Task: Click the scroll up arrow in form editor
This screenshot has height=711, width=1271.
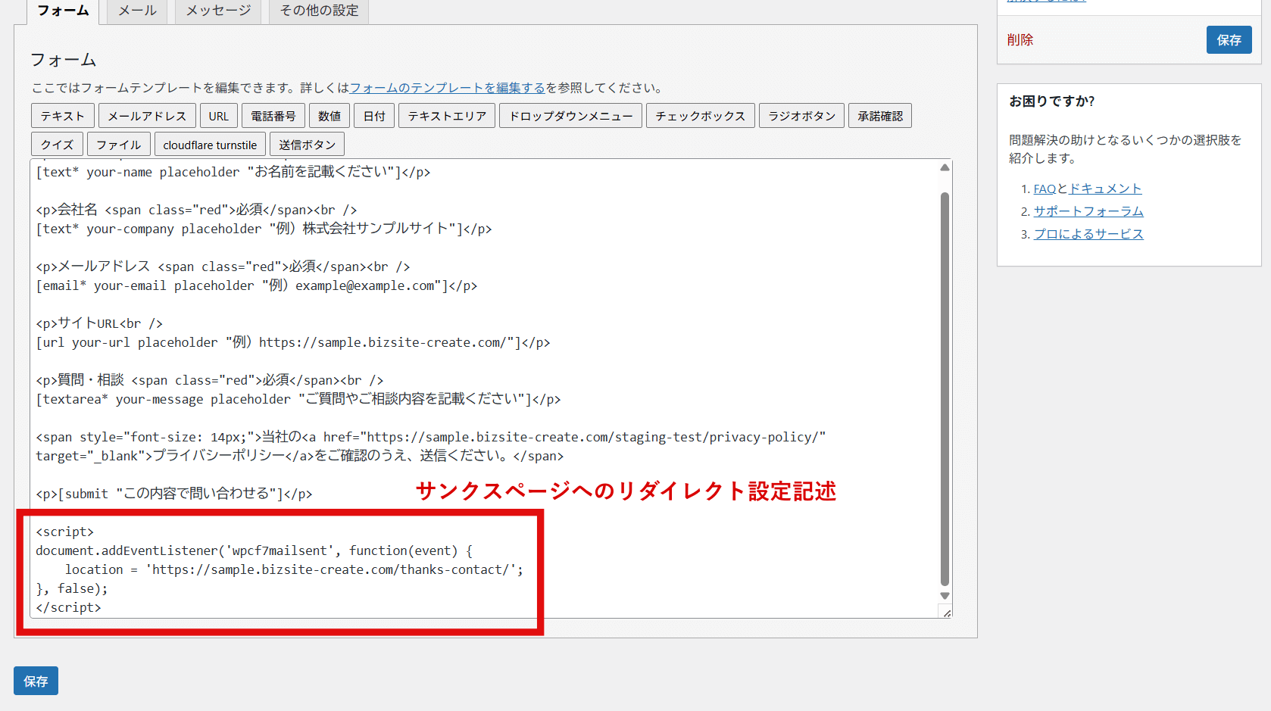Action: [x=945, y=167]
